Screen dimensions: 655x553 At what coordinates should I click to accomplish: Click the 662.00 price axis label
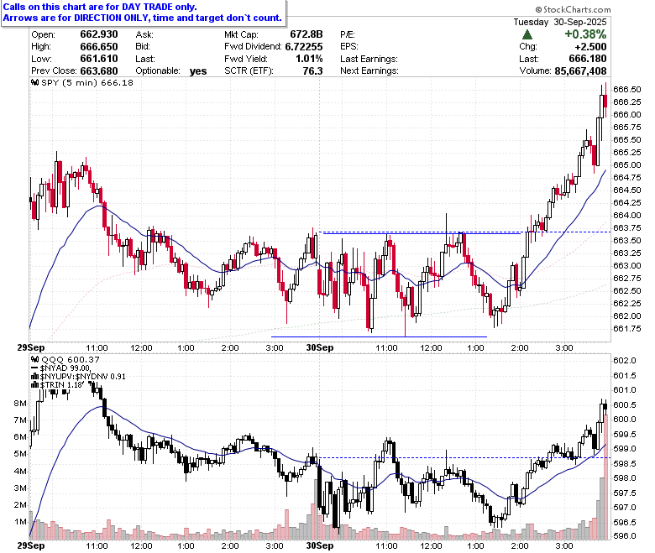tap(627, 316)
